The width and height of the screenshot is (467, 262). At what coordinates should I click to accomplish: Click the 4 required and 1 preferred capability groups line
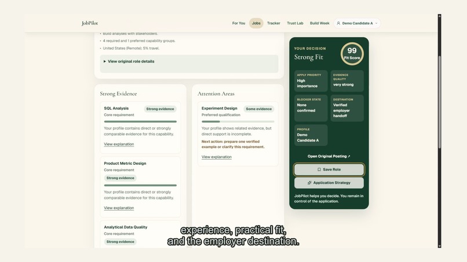point(139,40)
